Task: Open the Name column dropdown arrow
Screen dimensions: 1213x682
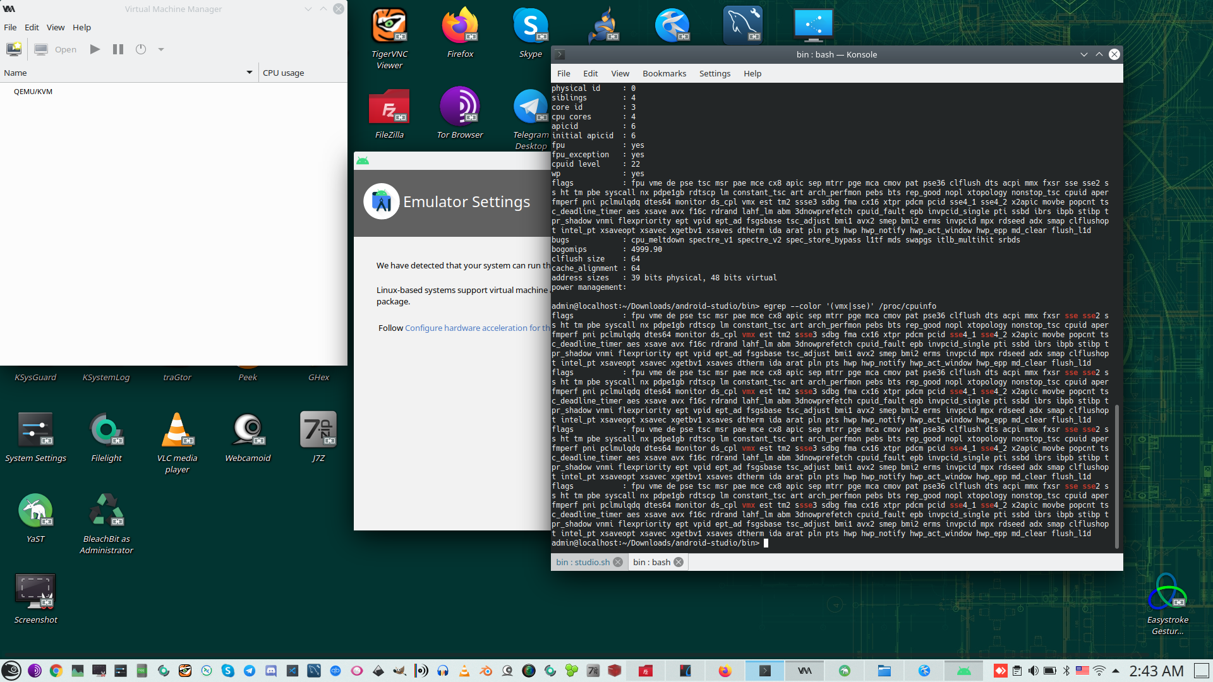Action: (x=249, y=73)
